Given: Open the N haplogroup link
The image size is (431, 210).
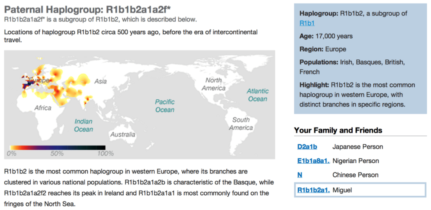Looking at the screenshot, I should [x=300, y=175].
